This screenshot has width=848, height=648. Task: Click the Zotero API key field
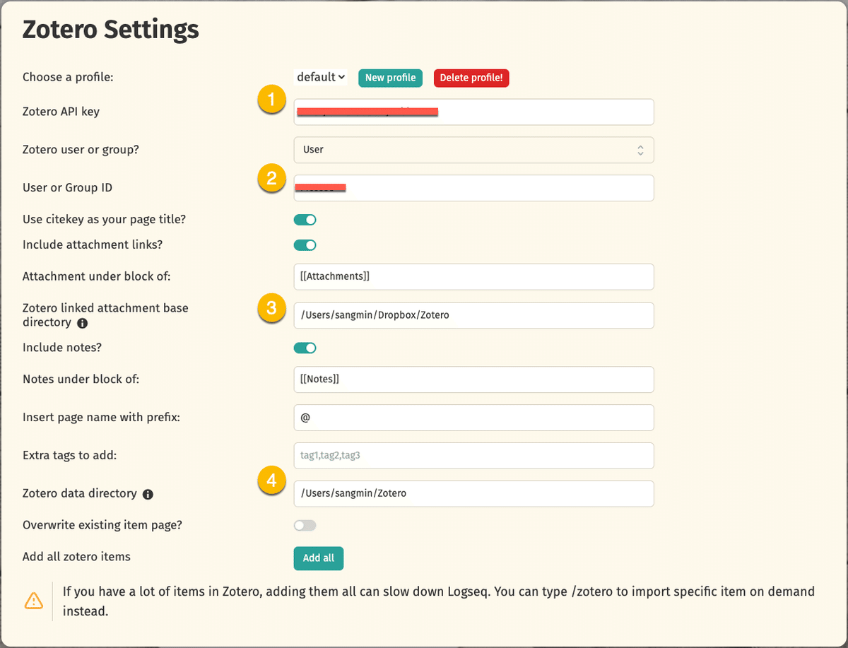point(474,112)
